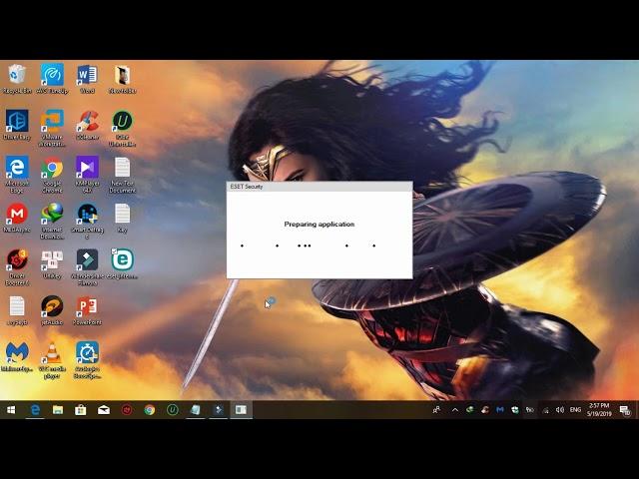Select the New Text Document file
Screen dimensions: 639x479
click(x=122, y=175)
